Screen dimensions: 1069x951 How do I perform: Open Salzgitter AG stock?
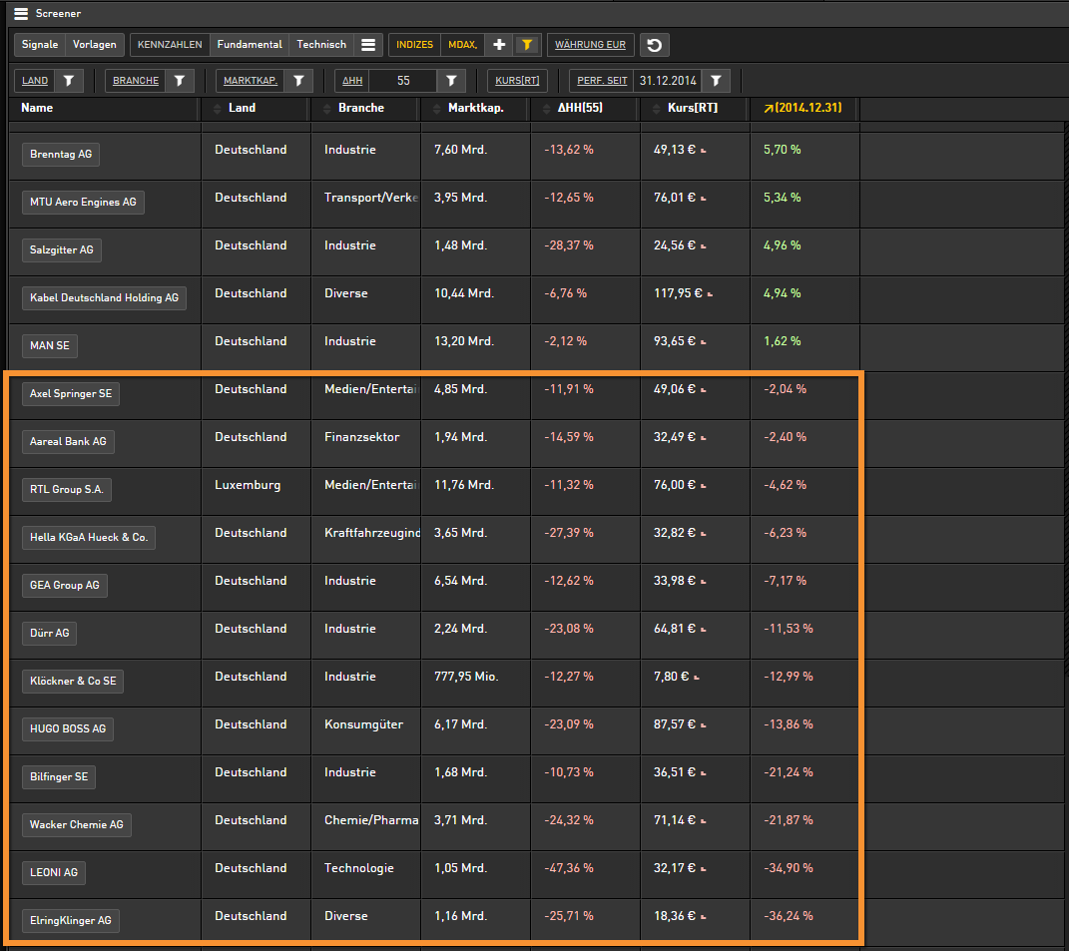click(x=61, y=249)
